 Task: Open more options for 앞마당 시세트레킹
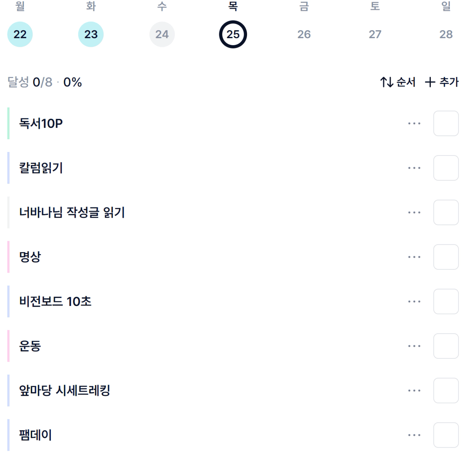pyautogui.click(x=414, y=391)
